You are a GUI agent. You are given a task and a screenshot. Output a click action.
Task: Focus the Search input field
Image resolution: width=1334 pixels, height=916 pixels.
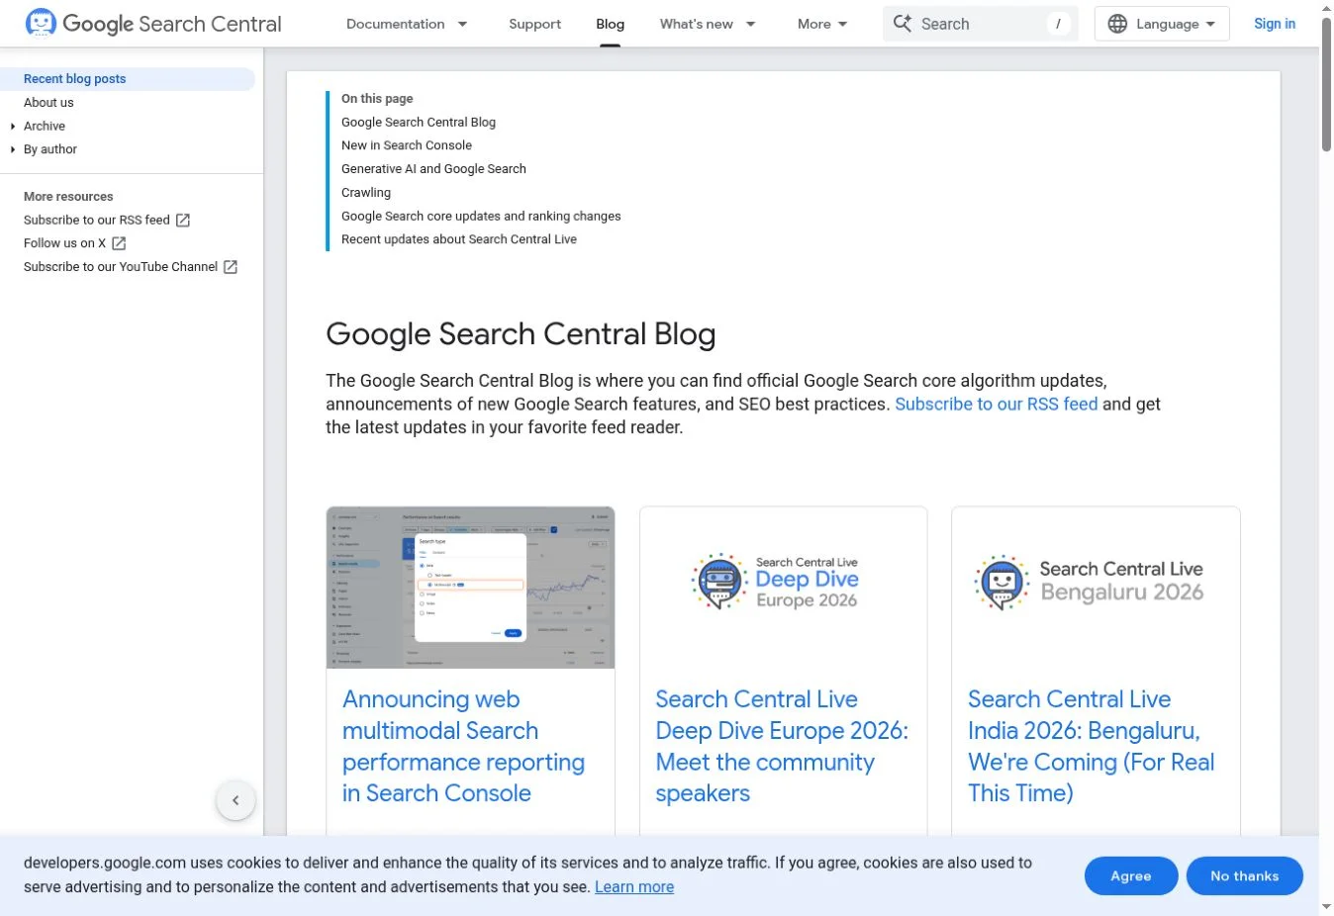point(980,24)
